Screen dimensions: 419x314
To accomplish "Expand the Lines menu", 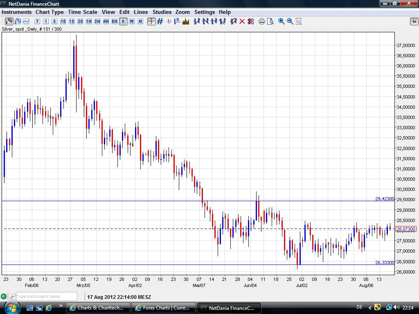I will click(x=141, y=12).
